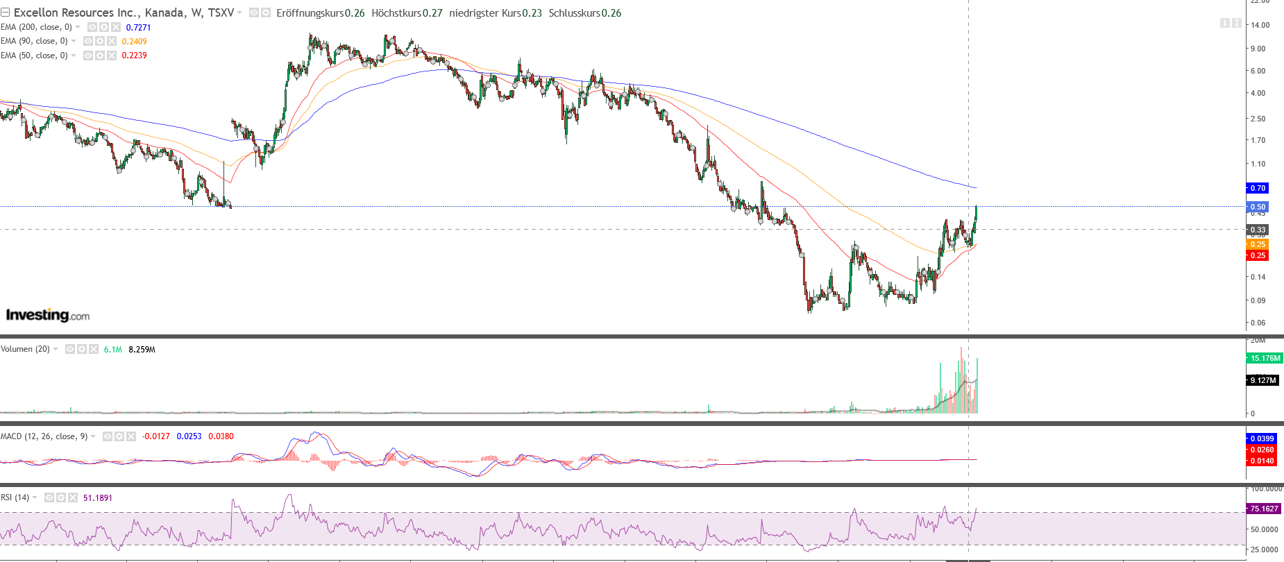
Task: Click the move pane down arrow
Action: point(1225,23)
